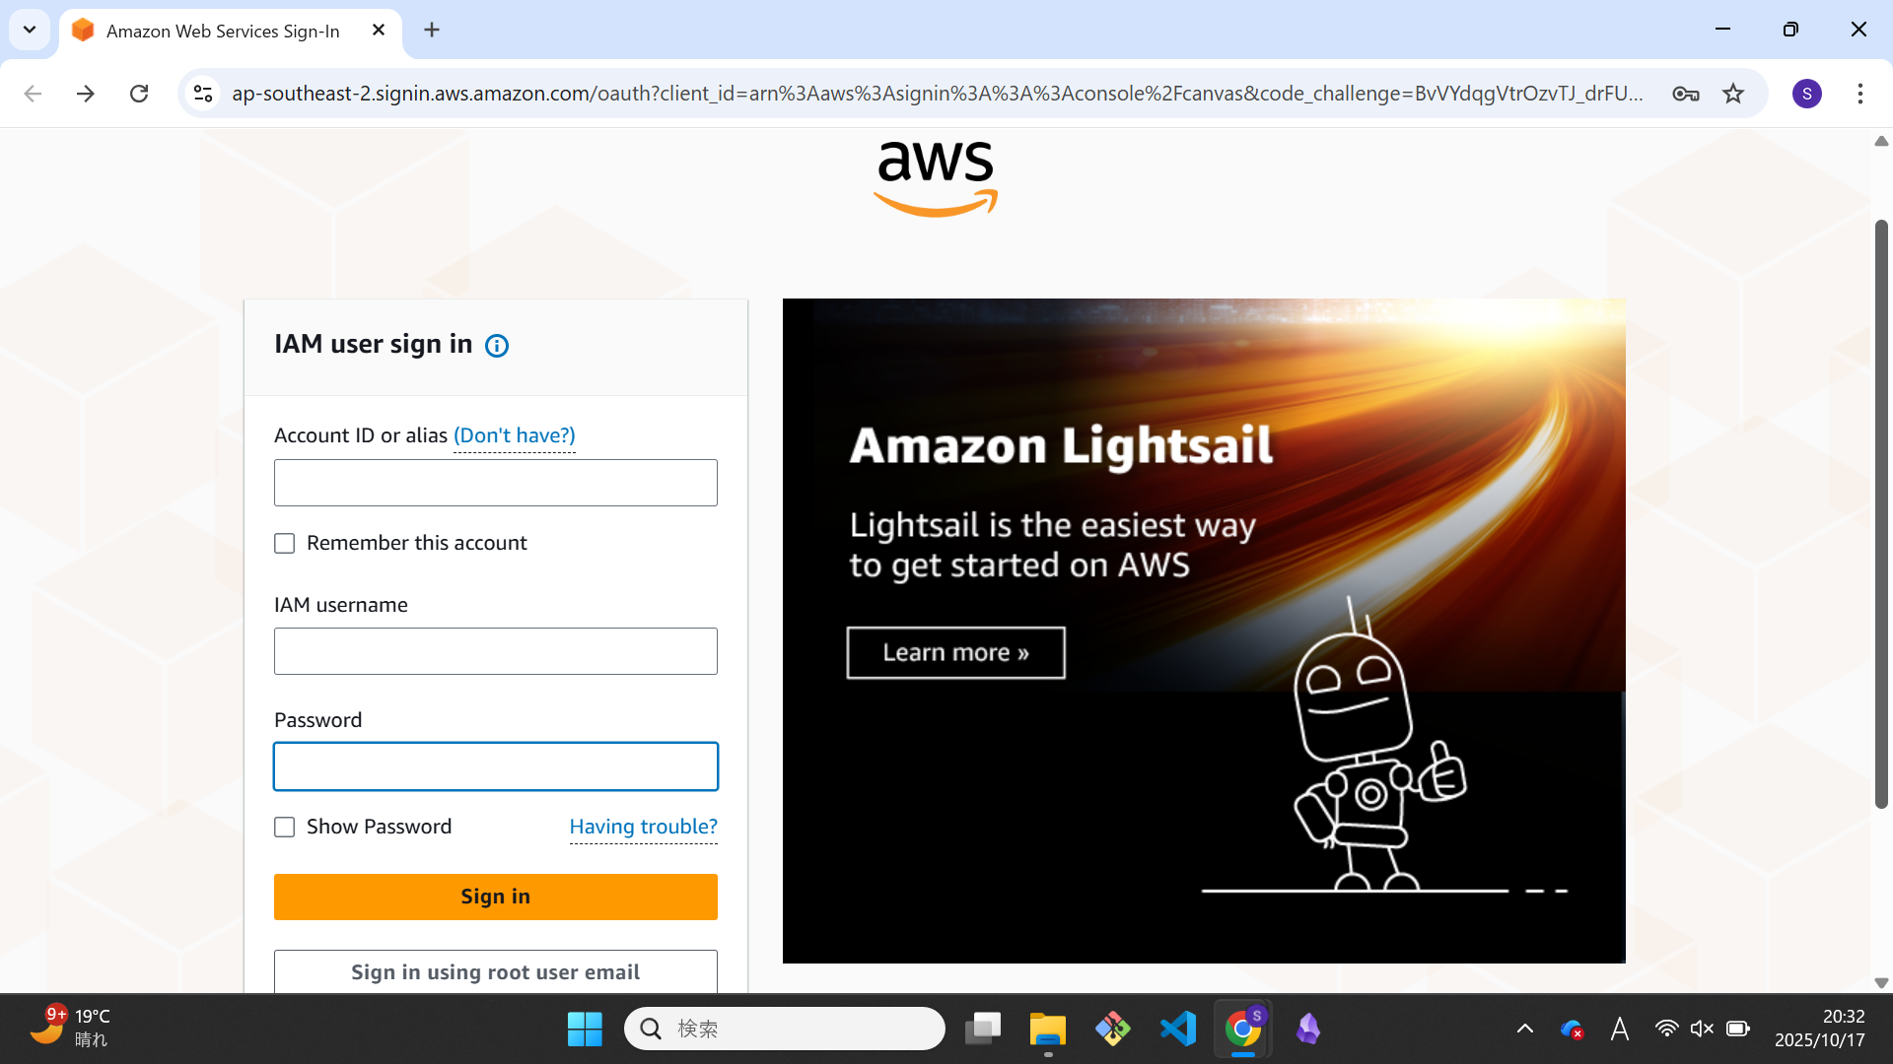Open the Chrome profile avatar S

click(1806, 94)
